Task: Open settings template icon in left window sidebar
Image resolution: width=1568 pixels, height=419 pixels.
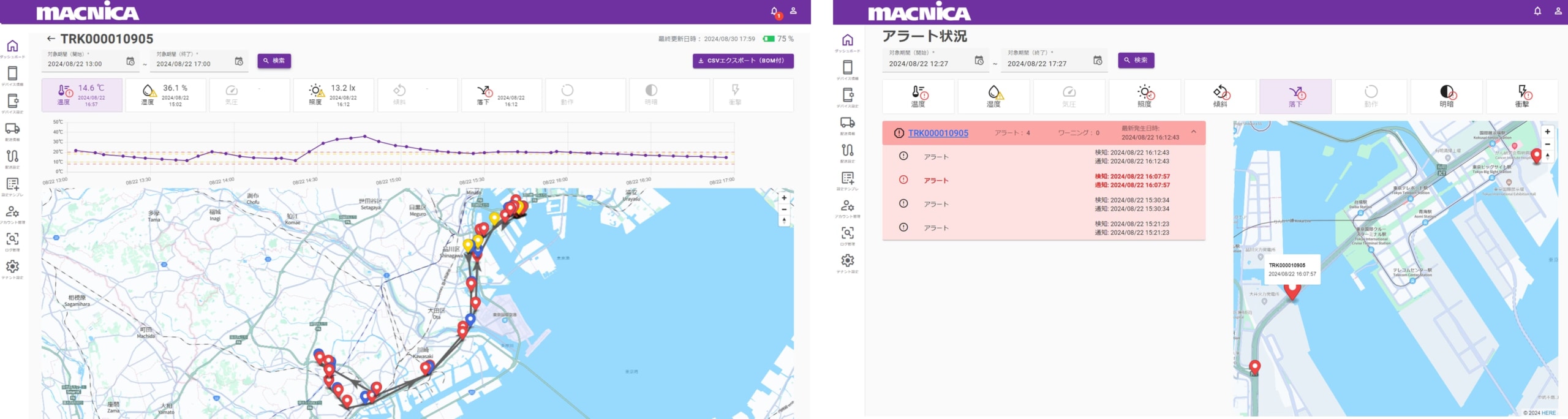Action: point(12,184)
